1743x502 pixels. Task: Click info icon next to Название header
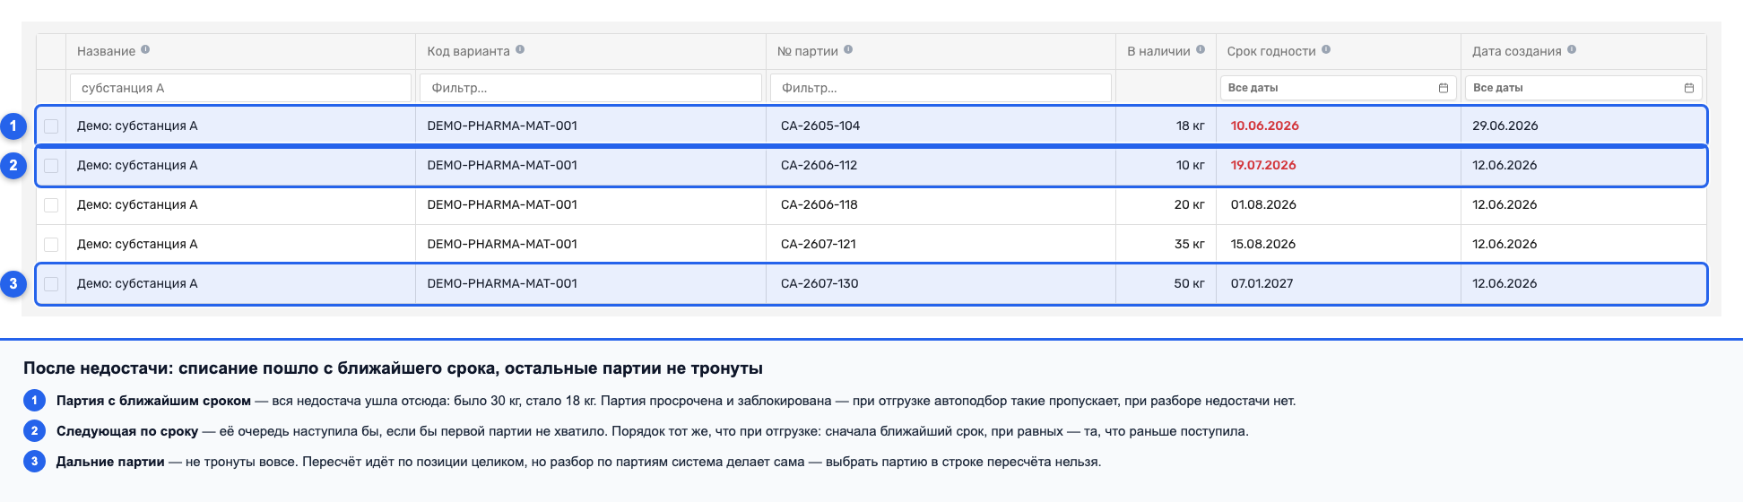tap(145, 50)
